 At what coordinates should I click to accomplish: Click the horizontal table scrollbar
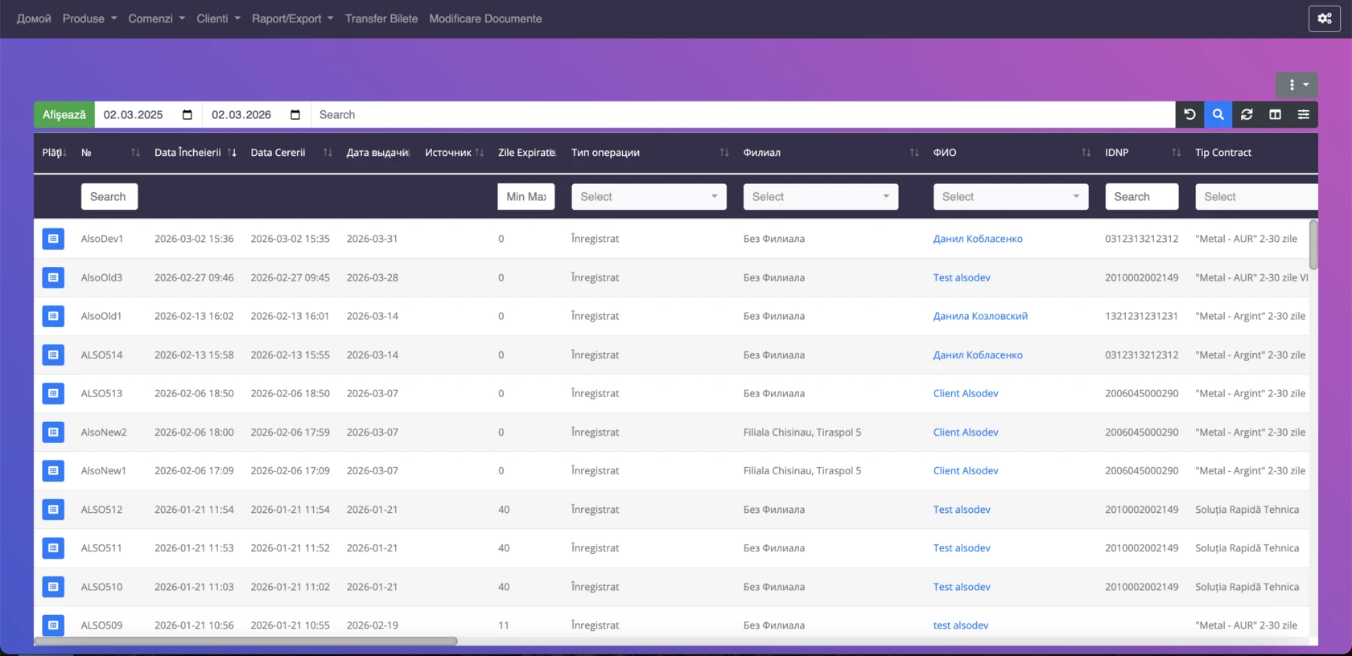[x=245, y=641]
